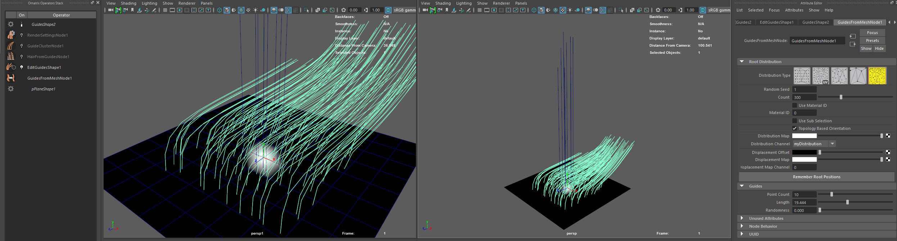
Task: Click the HairFromGuidesNode1 operator icon
Action: coord(11,56)
